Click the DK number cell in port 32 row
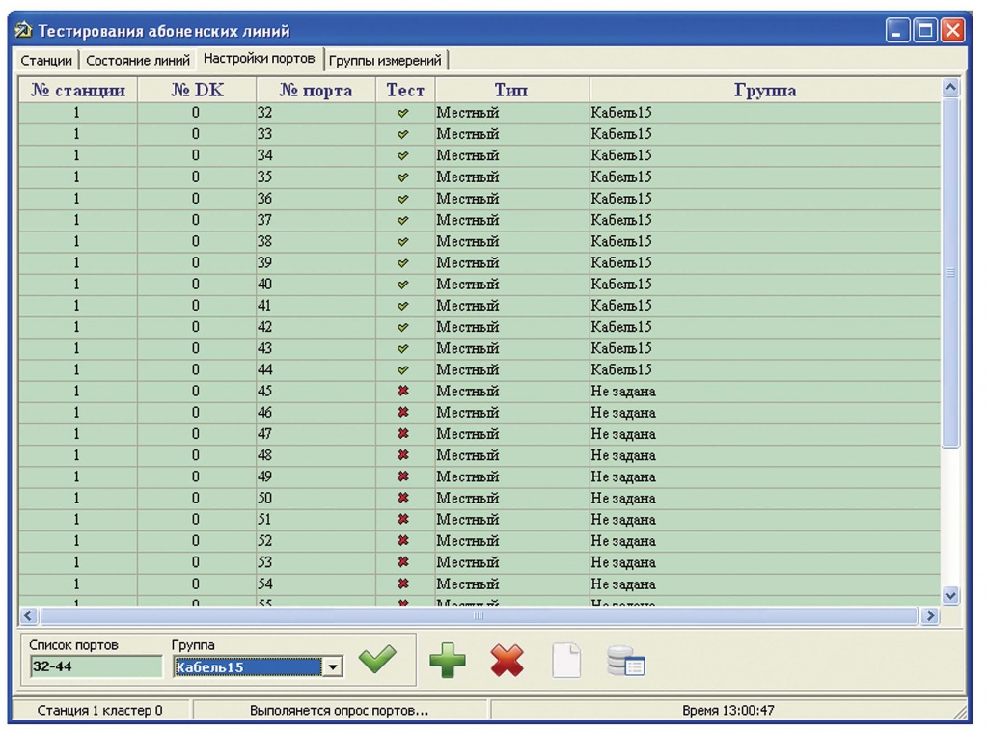 pos(197,113)
